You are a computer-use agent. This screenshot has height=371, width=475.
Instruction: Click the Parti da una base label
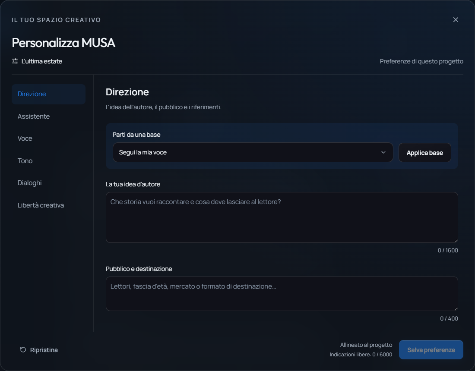(x=136, y=135)
